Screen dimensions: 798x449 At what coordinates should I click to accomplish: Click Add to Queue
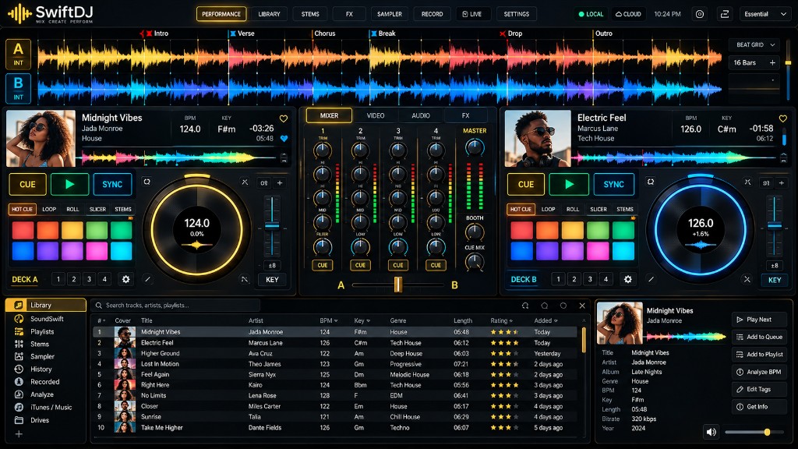[x=759, y=337]
